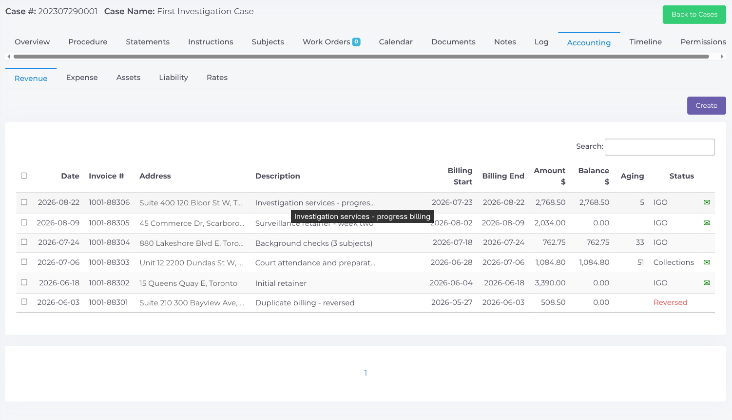Click envelope icon for invoice 1001-88303
This screenshot has height=420, width=732.
pyautogui.click(x=707, y=262)
